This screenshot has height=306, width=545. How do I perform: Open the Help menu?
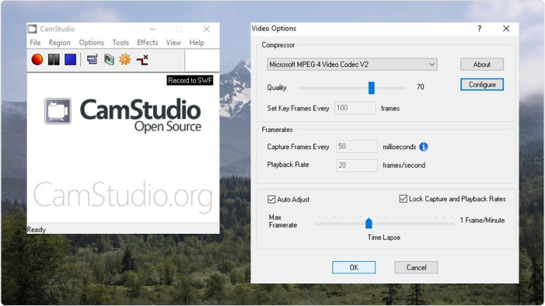[x=197, y=43]
